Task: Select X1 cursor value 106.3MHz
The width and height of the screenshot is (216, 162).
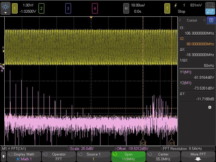Action: [x=199, y=33]
